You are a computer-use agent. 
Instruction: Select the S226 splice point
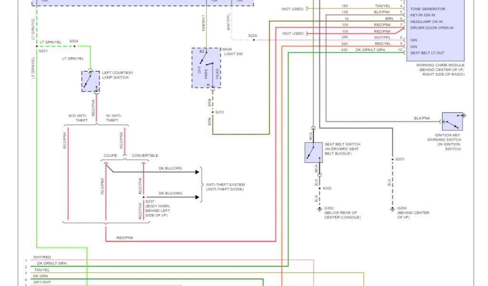254,40
